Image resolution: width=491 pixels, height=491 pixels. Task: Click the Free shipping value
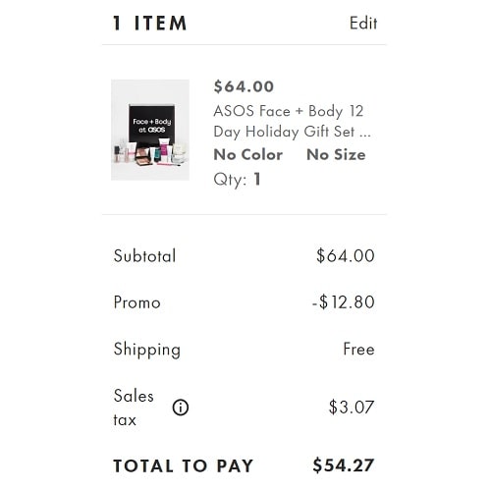pyautogui.click(x=358, y=349)
